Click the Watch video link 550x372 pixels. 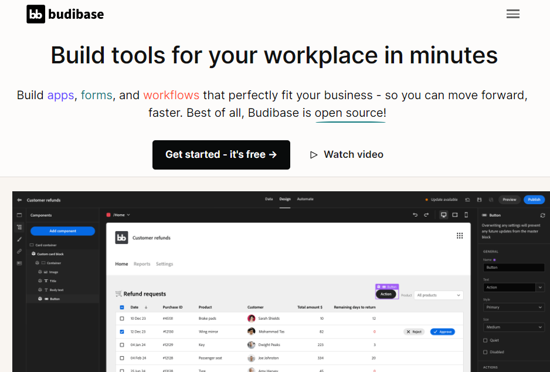pos(353,155)
